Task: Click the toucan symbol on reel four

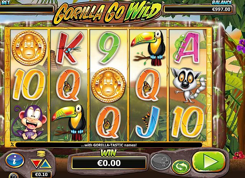Action: [x=148, y=48]
